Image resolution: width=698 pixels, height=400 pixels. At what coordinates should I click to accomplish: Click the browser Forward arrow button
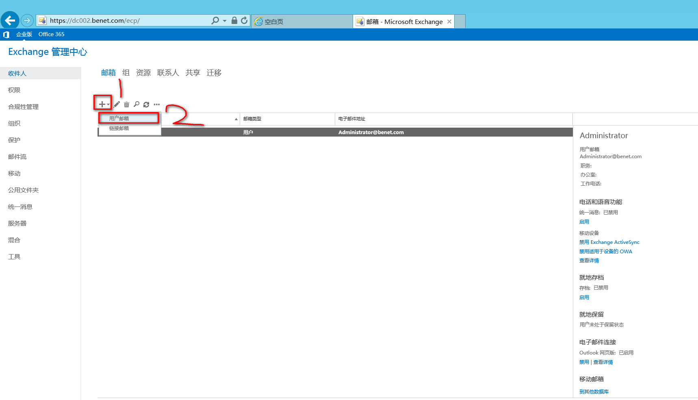click(x=27, y=20)
